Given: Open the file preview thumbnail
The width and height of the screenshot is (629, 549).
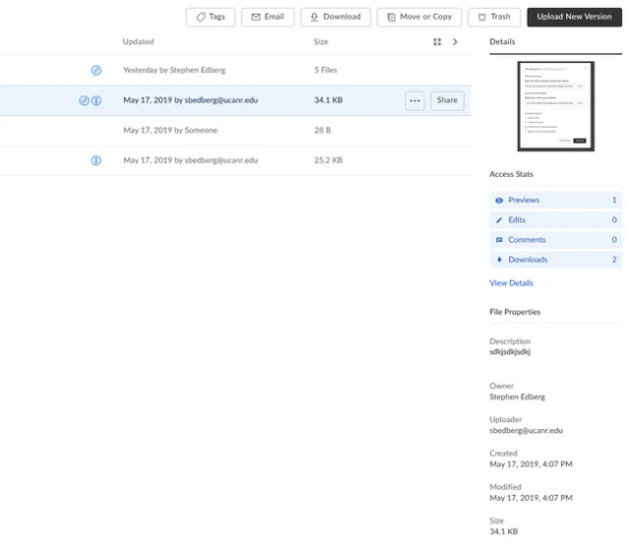Looking at the screenshot, I should point(555,106).
